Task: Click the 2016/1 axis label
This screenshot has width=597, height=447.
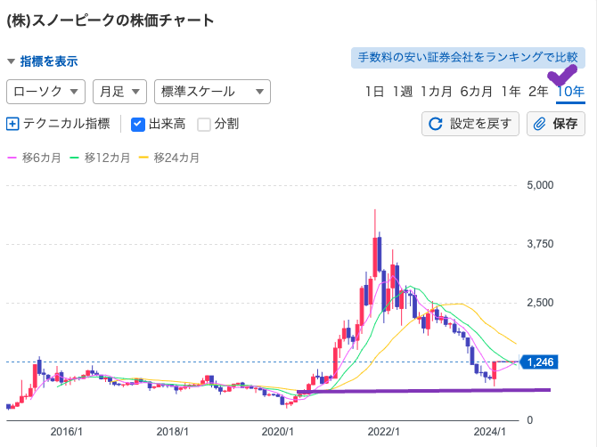Action: (x=66, y=432)
